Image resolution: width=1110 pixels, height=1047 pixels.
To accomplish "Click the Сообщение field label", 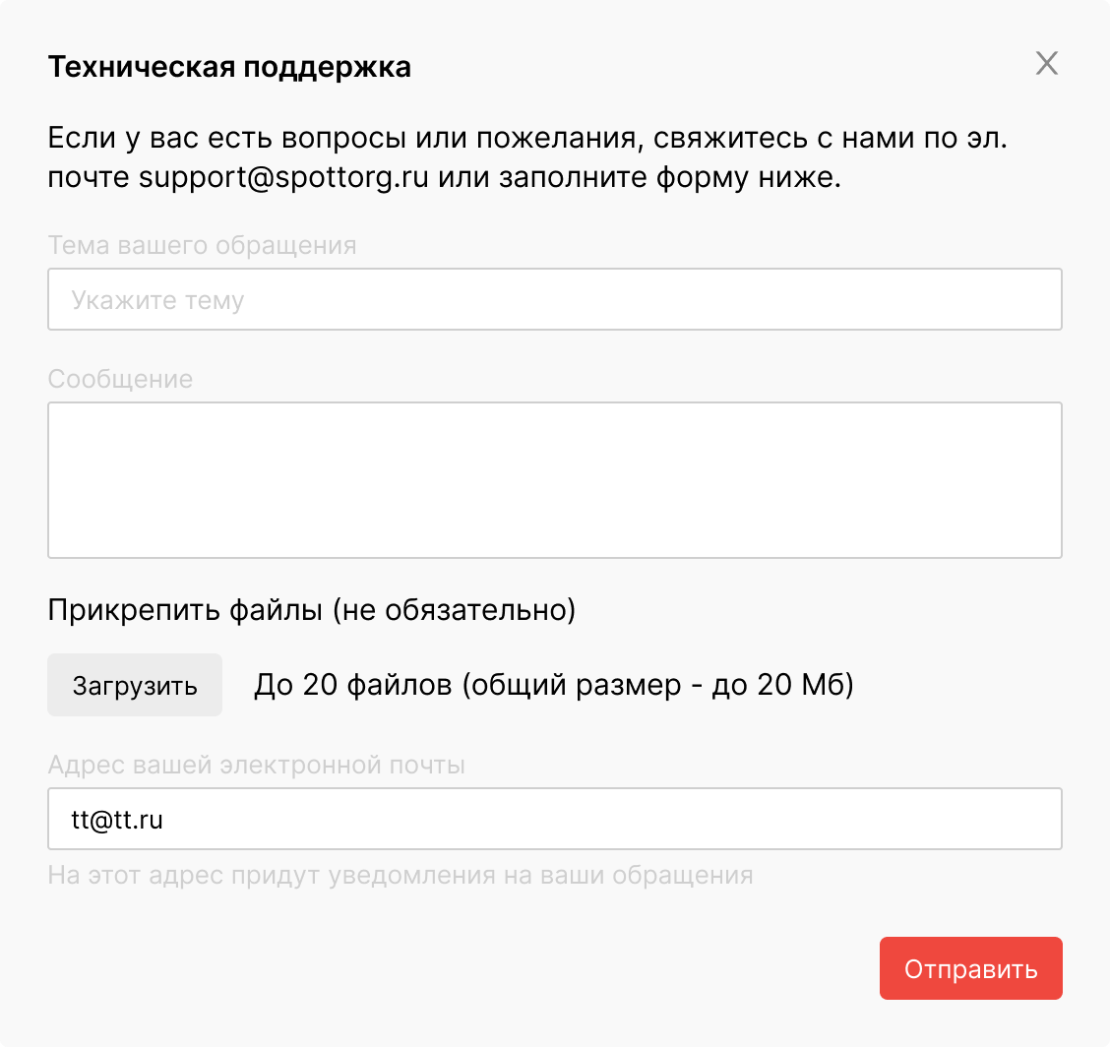I will point(120,379).
